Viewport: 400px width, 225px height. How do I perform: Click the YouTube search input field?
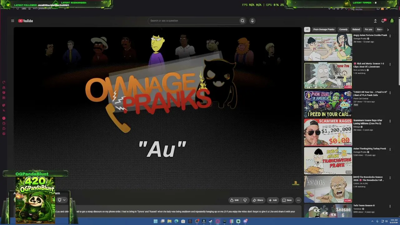[x=194, y=21]
